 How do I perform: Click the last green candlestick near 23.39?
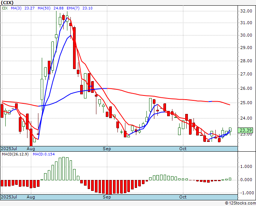point(230,130)
